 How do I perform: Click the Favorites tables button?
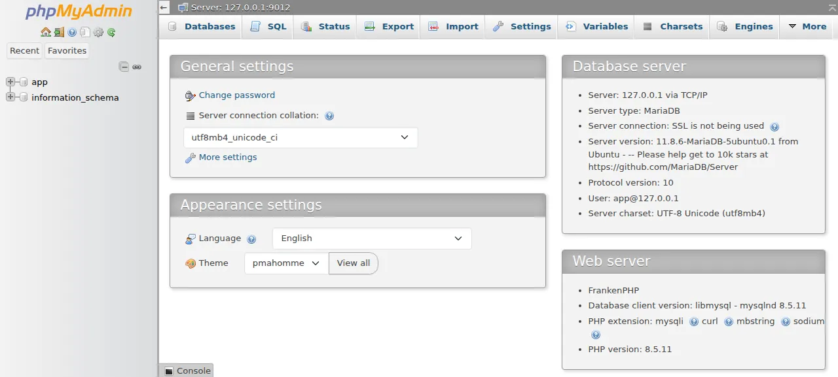[x=67, y=50]
